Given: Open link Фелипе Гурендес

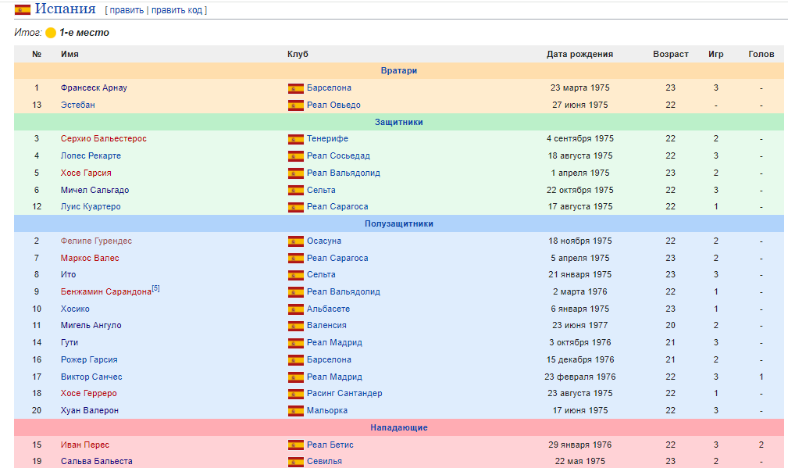Looking at the screenshot, I should 97,241.
